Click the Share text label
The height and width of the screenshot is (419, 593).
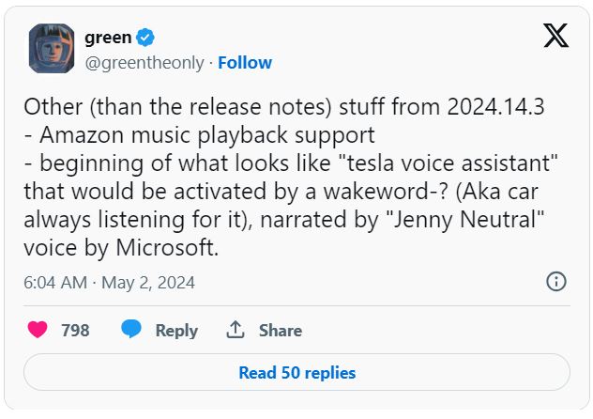pyautogui.click(x=281, y=331)
